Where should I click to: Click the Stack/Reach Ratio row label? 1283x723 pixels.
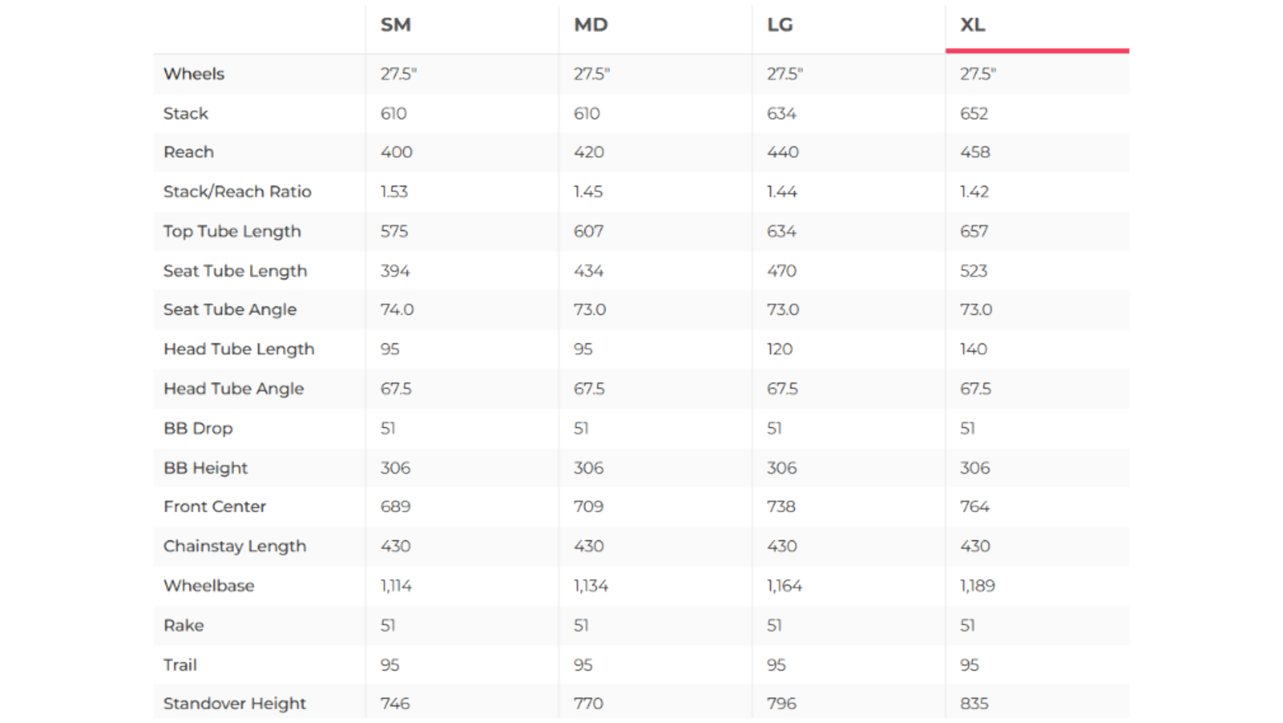click(237, 191)
